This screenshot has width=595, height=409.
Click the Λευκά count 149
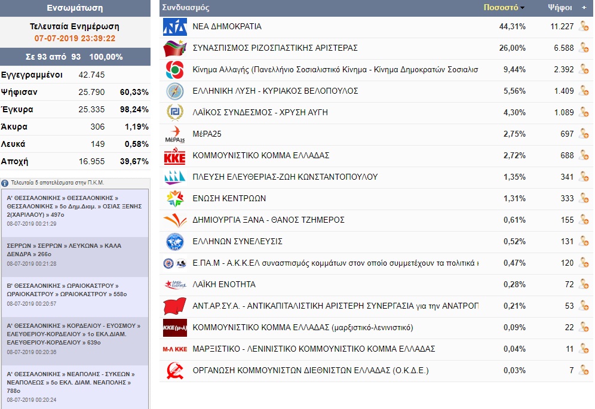click(x=97, y=144)
